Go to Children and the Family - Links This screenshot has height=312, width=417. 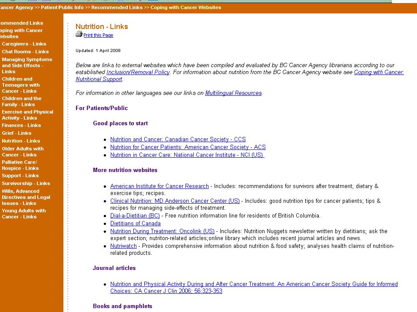(x=22, y=101)
